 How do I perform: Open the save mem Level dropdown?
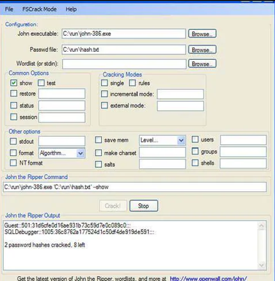coord(162,140)
